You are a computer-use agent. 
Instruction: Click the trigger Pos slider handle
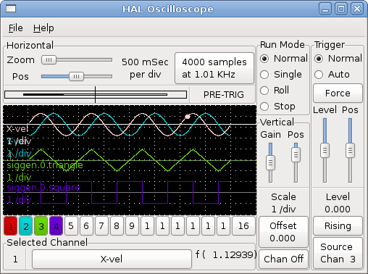coord(350,151)
